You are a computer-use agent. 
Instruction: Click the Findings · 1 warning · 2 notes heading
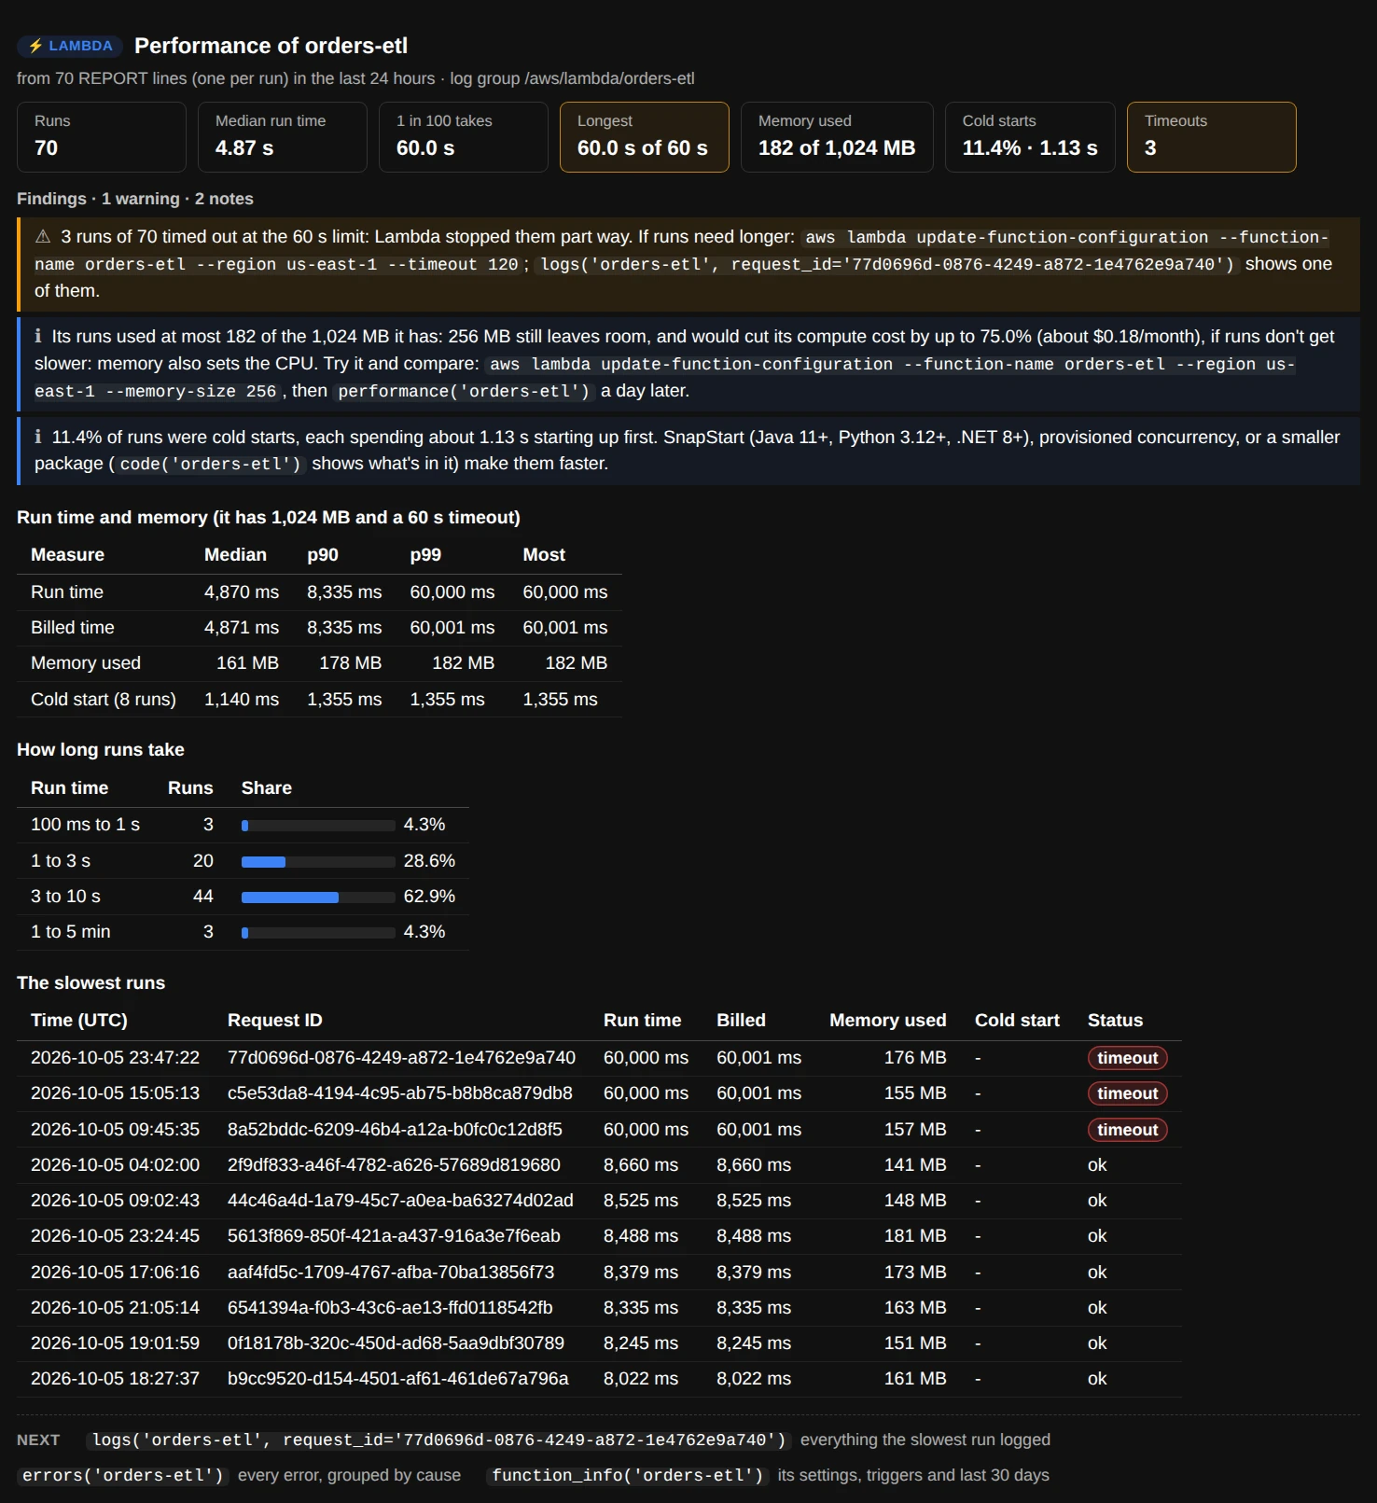pos(135,199)
